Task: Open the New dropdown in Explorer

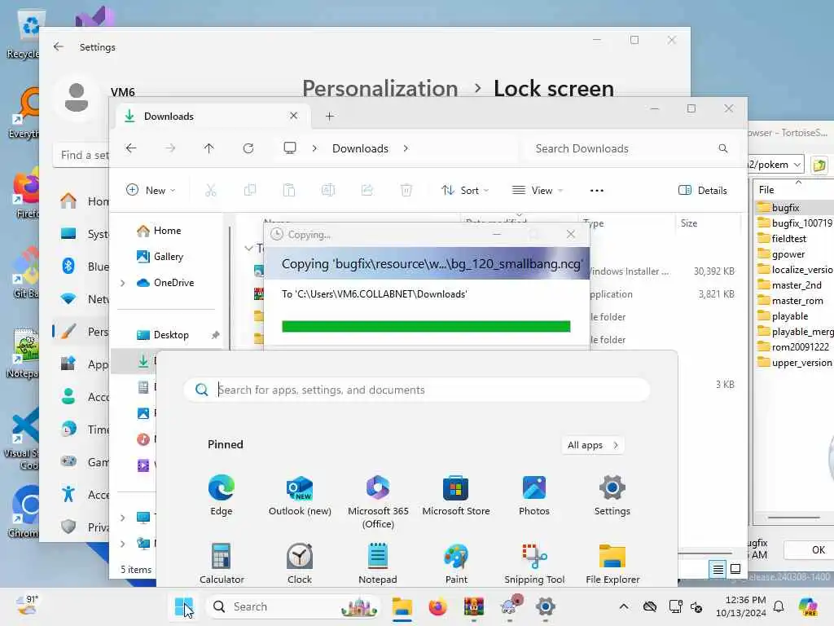Action: pyautogui.click(x=151, y=190)
